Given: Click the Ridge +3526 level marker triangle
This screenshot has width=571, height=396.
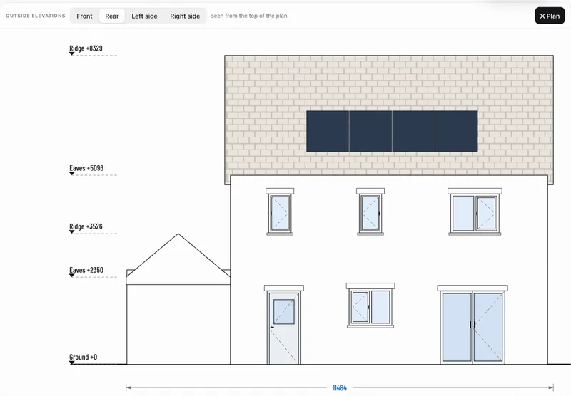Looking at the screenshot, I should click(72, 232).
